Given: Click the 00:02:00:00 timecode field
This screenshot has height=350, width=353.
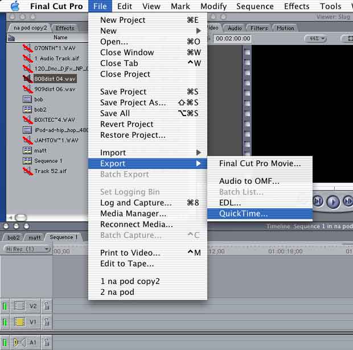Looking at the screenshot, I should pos(232,39).
